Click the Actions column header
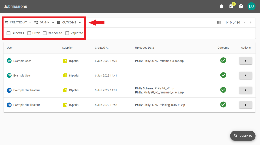This screenshot has width=260, height=145. point(246,48)
